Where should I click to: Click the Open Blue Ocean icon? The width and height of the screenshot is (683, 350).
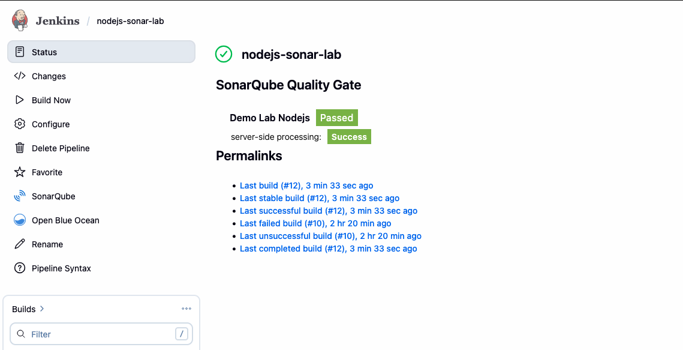pyautogui.click(x=20, y=220)
